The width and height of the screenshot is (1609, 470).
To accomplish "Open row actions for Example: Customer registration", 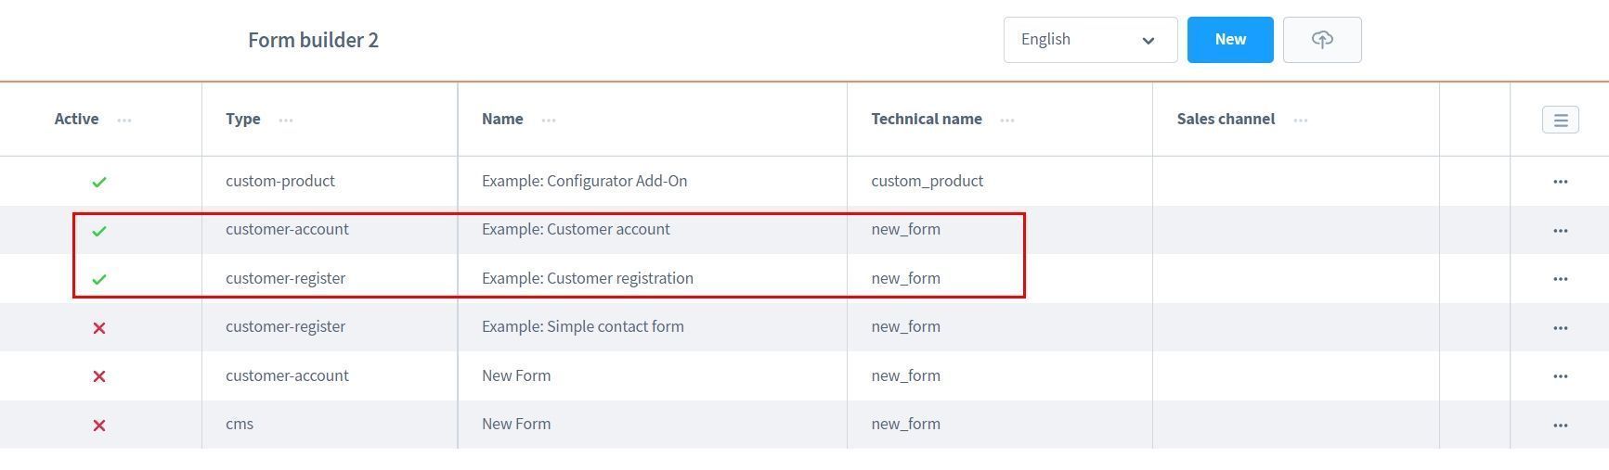I will tap(1560, 279).
